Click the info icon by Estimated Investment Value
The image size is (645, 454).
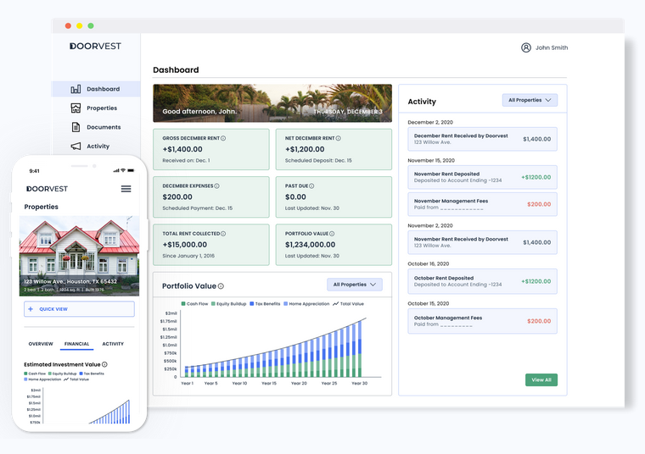(104, 364)
